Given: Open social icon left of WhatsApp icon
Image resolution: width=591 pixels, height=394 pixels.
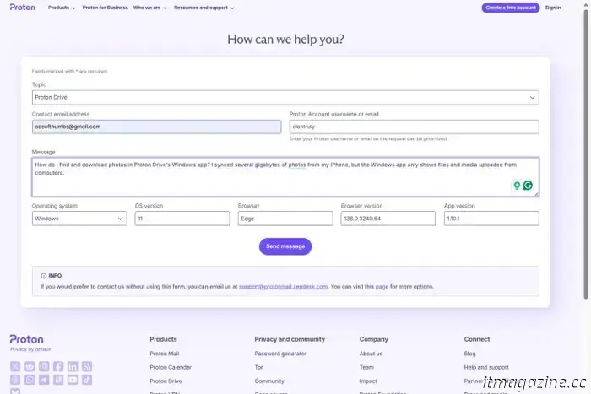Looking at the screenshot, I should tap(15, 380).
